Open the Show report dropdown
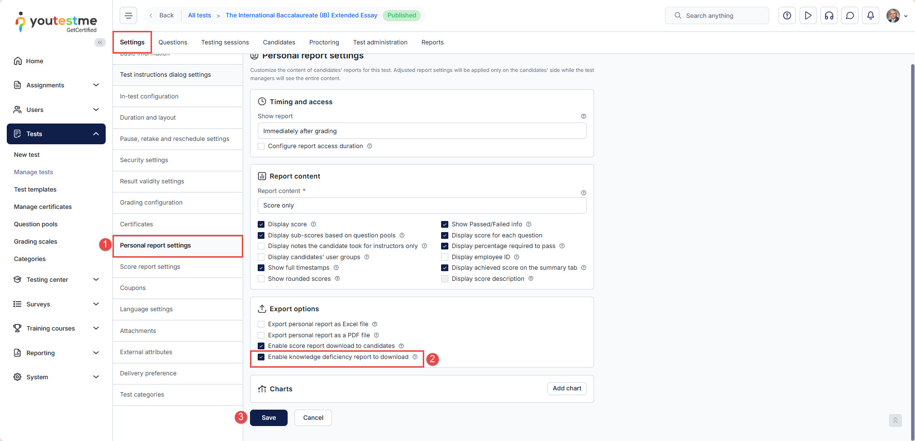This screenshot has width=915, height=441. 422,131
